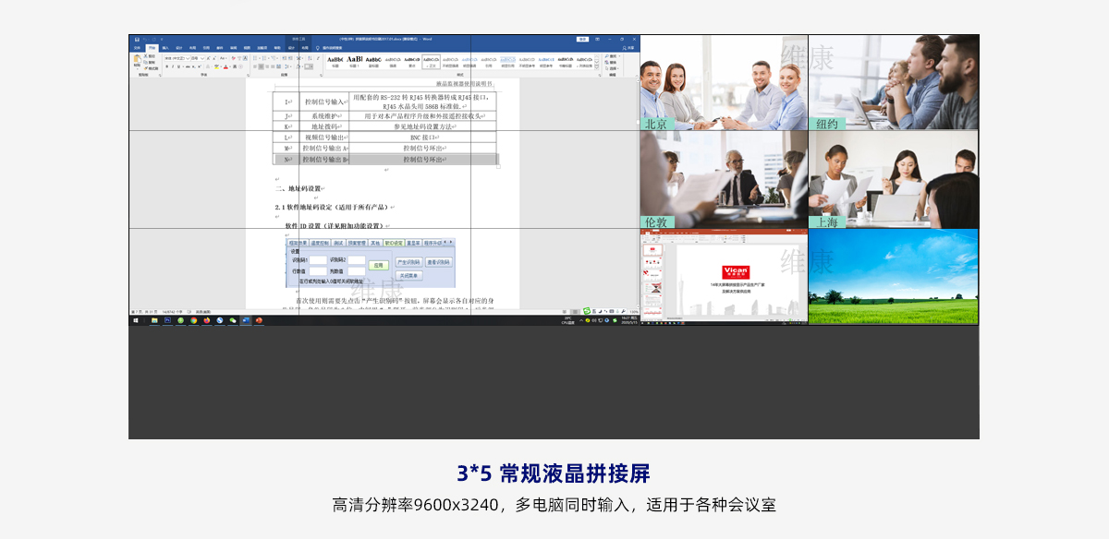Click 替换 replace in editing group
Screen dimensions: 1109x539
click(612, 63)
